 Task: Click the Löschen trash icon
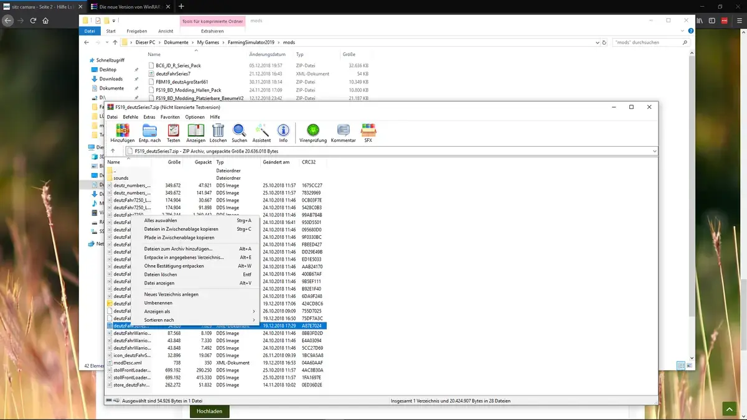tap(218, 131)
